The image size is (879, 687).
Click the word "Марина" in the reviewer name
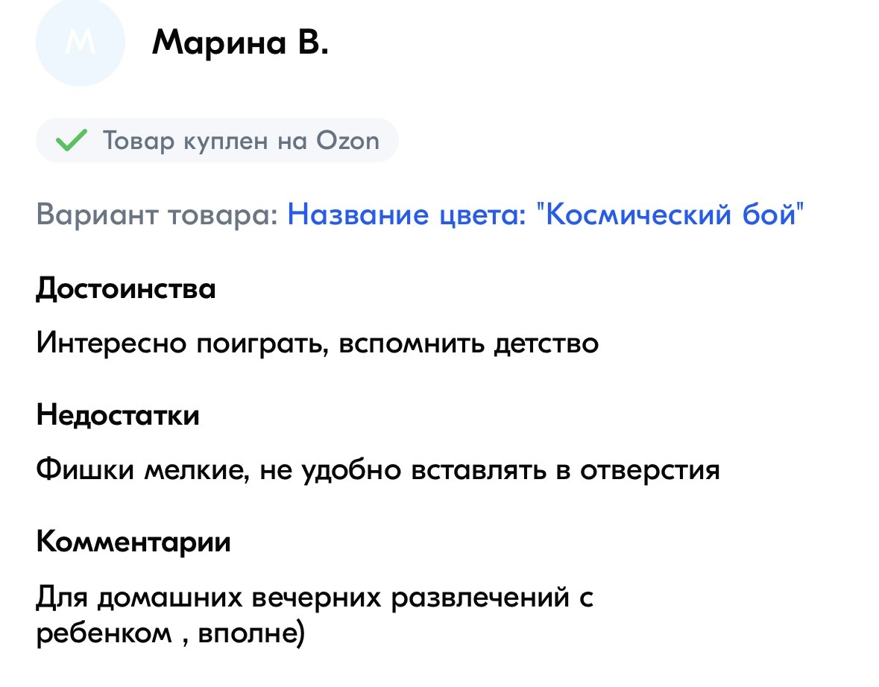point(218,42)
